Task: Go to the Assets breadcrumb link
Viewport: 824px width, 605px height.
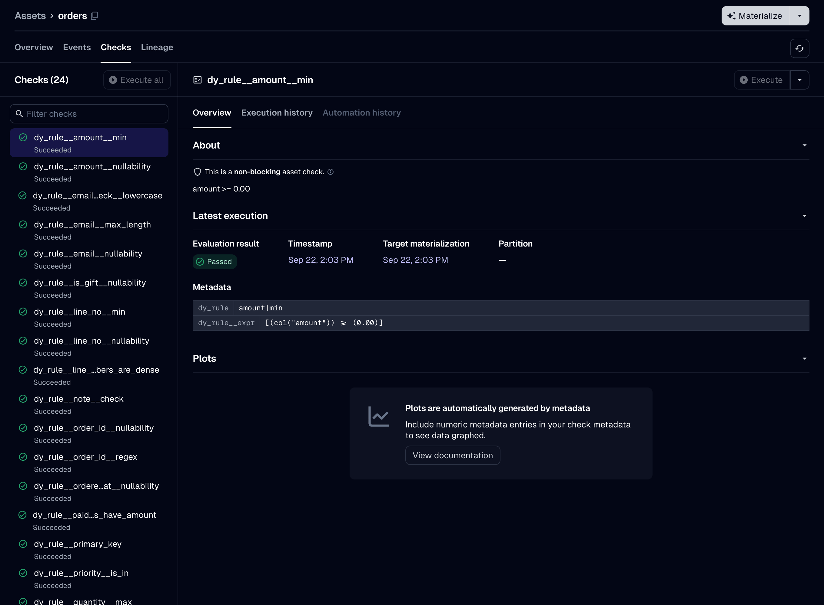Action: coord(30,16)
